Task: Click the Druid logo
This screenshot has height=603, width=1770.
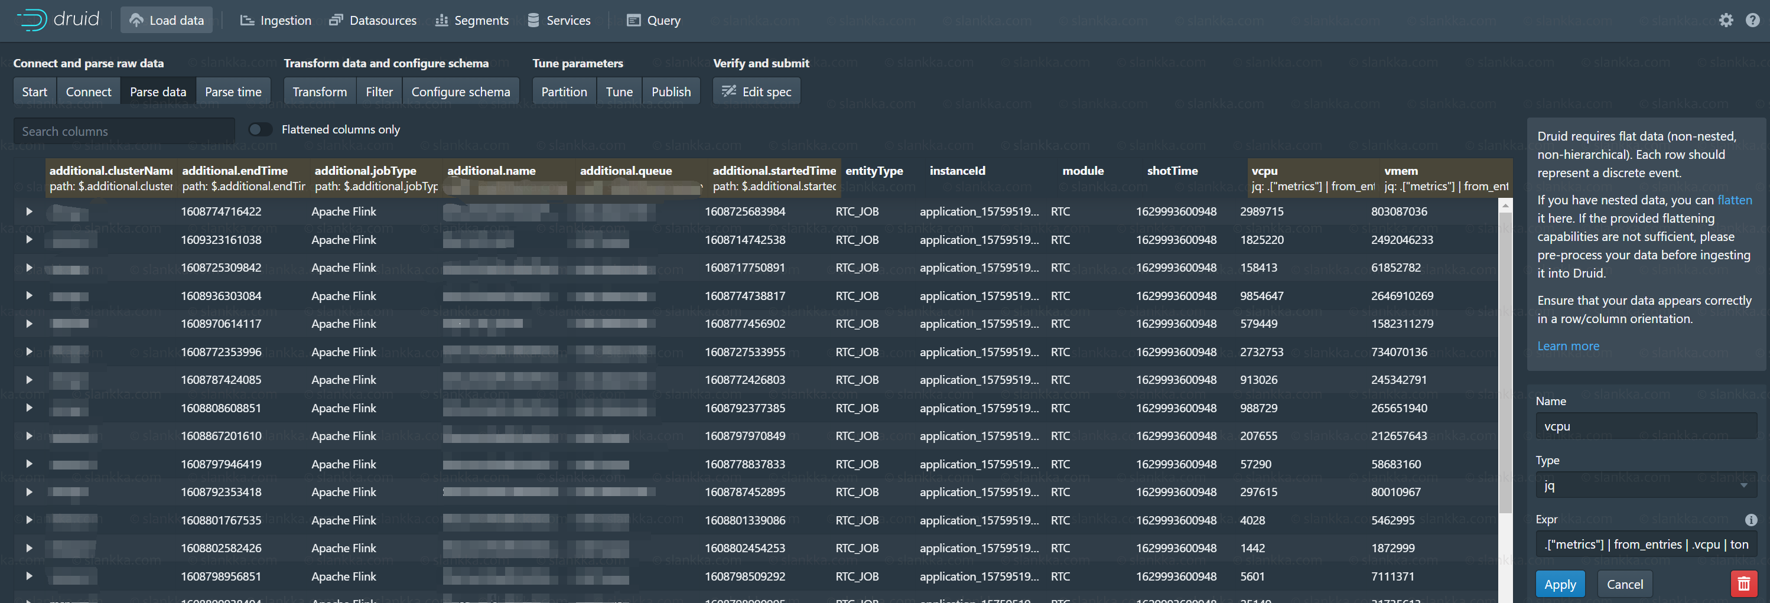Action: 58,19
